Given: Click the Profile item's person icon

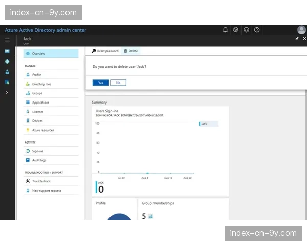Looking at the screenshot, I should (28, 75).
